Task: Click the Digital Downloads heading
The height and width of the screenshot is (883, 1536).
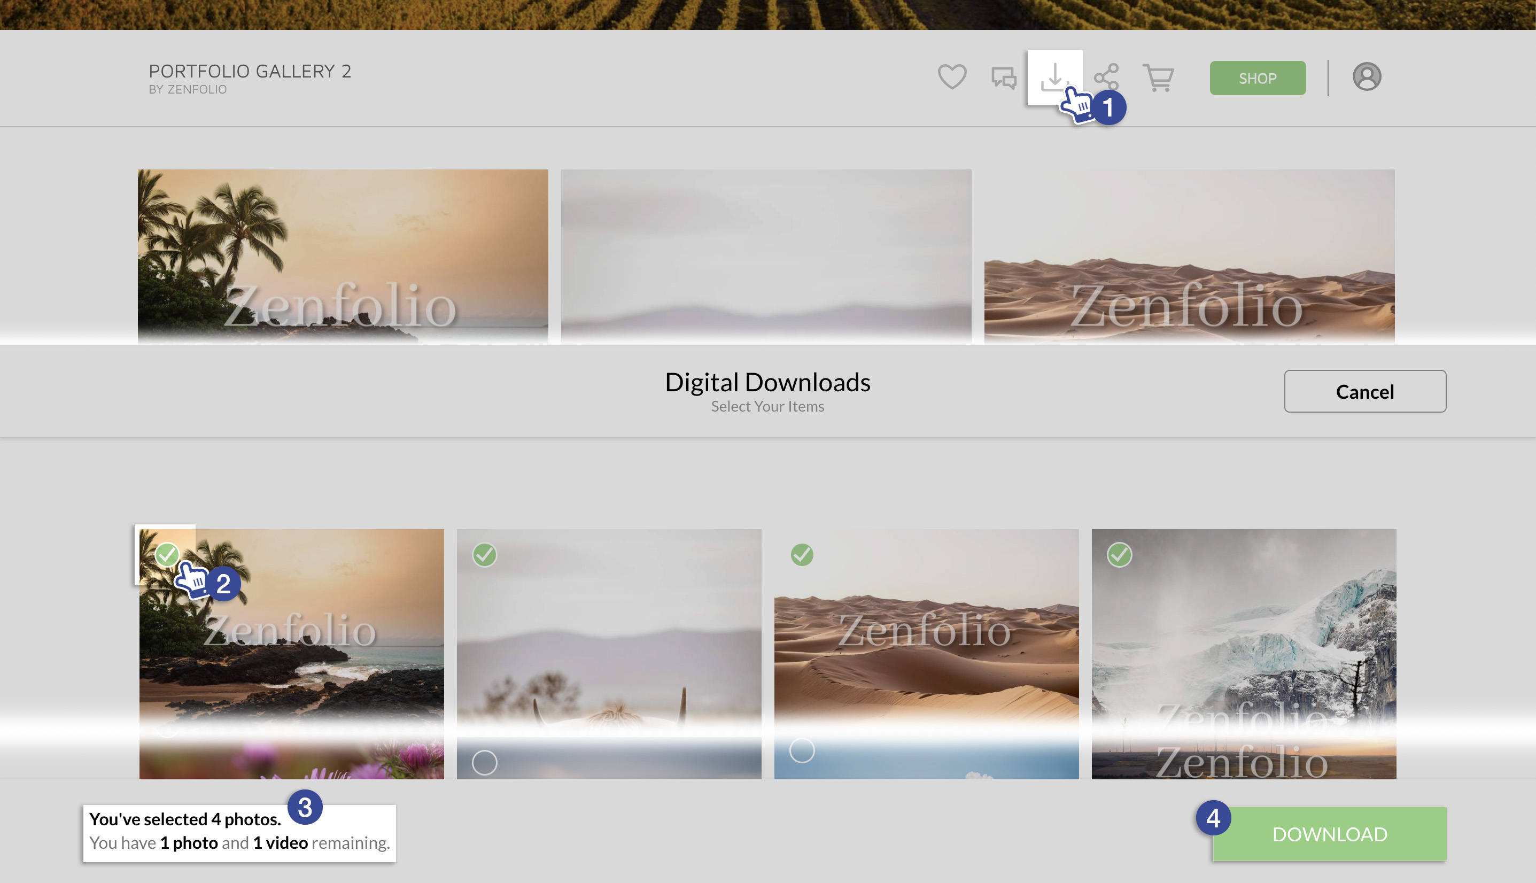Action: [767, 382]
